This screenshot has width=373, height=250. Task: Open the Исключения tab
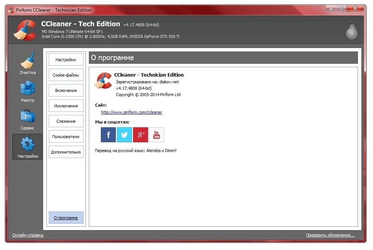click(x=66, y=106)
